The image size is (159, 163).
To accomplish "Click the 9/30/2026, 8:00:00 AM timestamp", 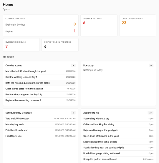I will click(x=65, y=119).
